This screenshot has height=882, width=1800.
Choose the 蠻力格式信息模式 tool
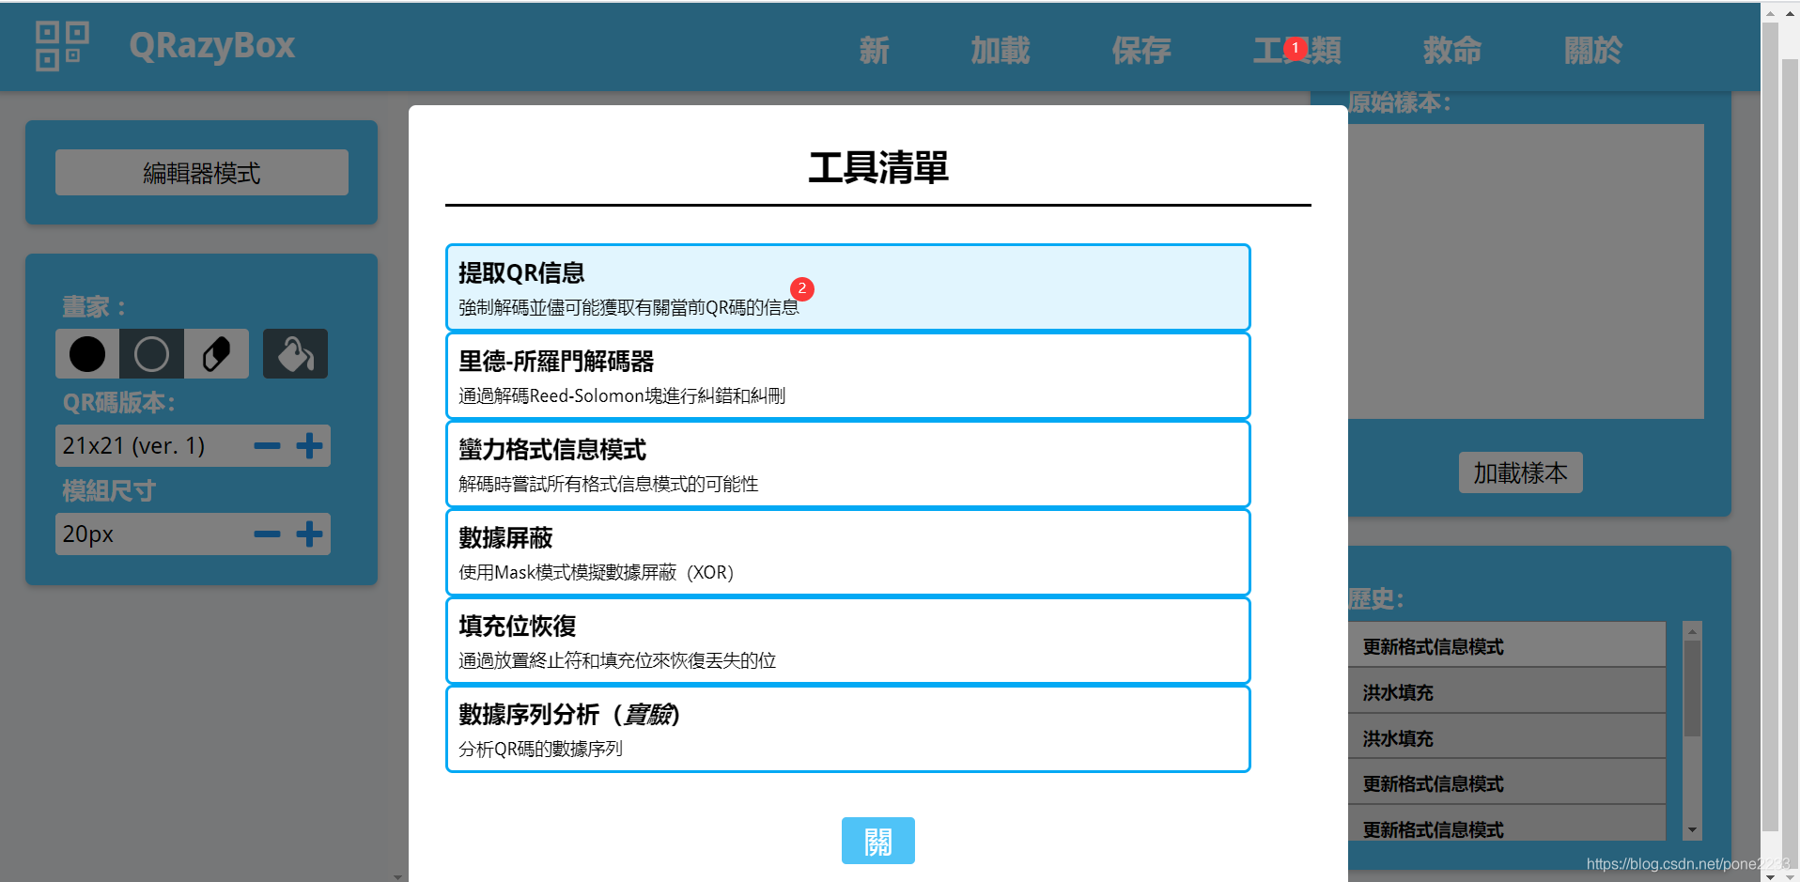click(848, 464)
